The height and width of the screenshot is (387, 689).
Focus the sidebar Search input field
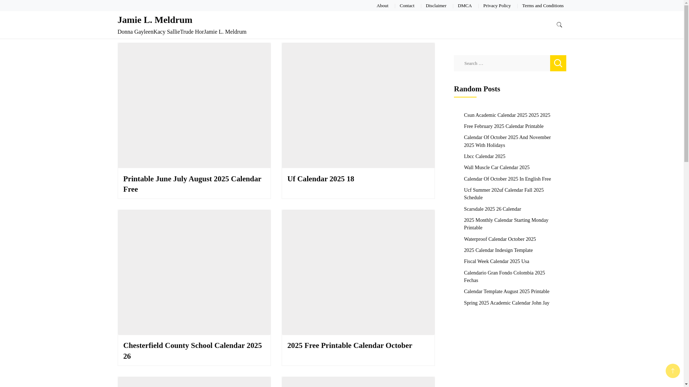click(x=502, y=63)
